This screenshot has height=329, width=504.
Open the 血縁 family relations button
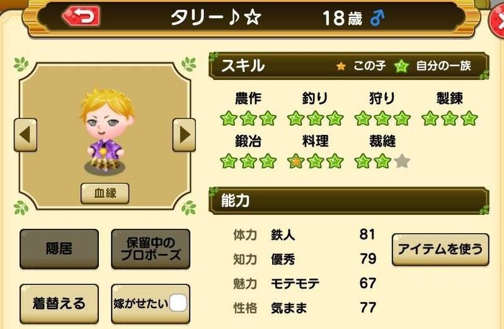(x=105, y=193)
